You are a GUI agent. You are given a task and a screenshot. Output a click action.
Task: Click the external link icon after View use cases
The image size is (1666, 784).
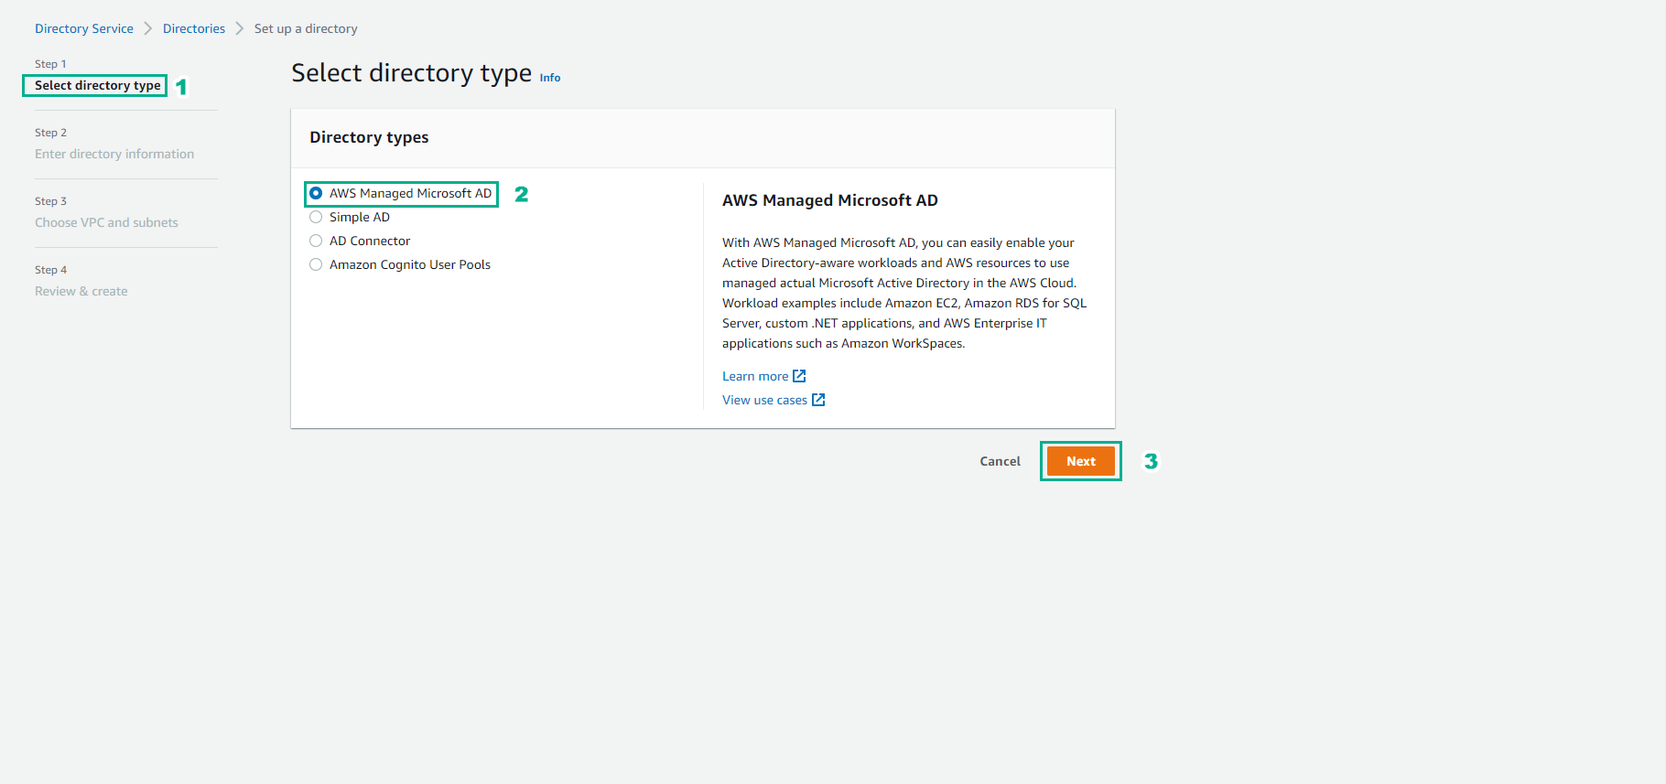(x=818, y=400)
